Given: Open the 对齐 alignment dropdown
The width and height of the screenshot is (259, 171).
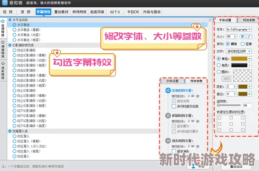Looking at the screenshot, I should 239,51.
